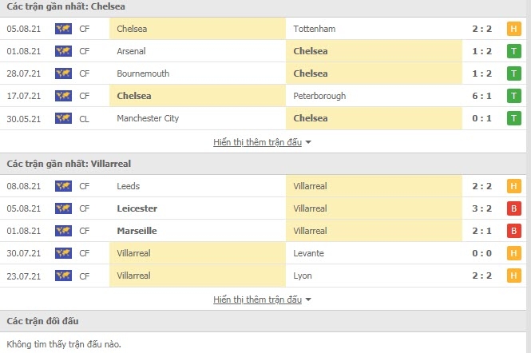Click the dropdown arrow under Chelsea's match list

[x=309, y=143]
